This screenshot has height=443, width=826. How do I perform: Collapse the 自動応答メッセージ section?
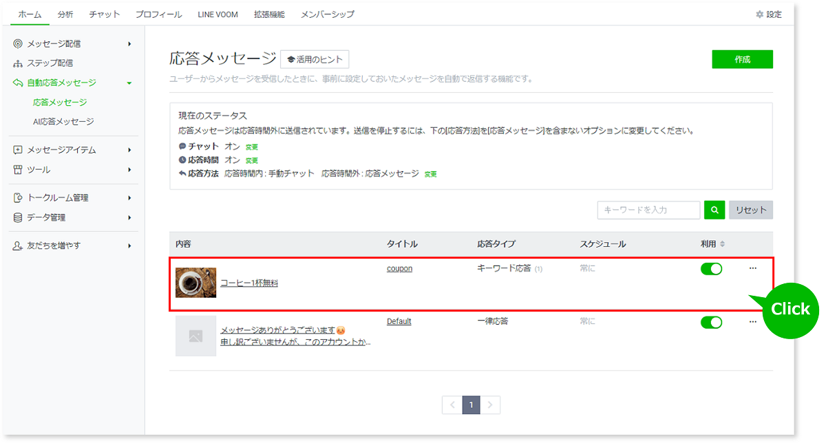[129, 83]
